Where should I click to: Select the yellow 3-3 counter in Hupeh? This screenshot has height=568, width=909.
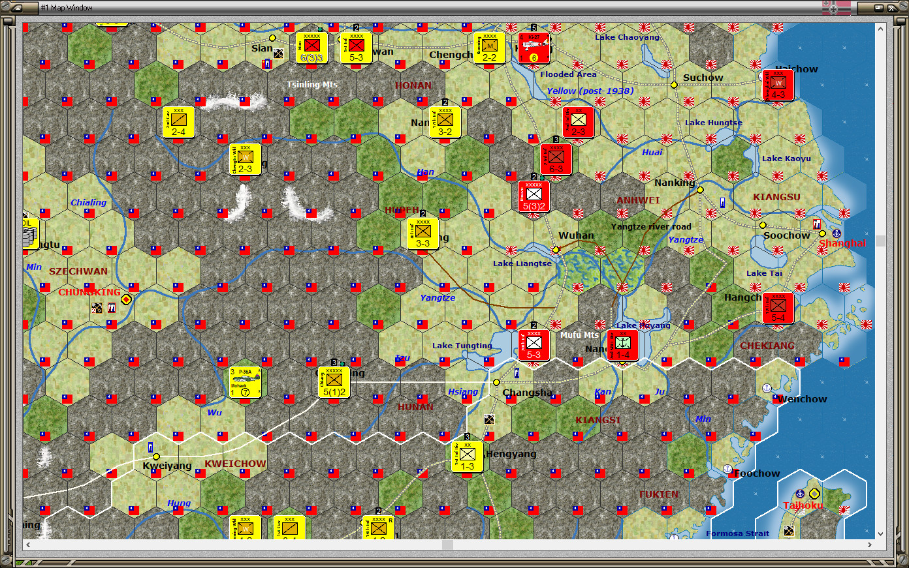[x=423, y=233]
